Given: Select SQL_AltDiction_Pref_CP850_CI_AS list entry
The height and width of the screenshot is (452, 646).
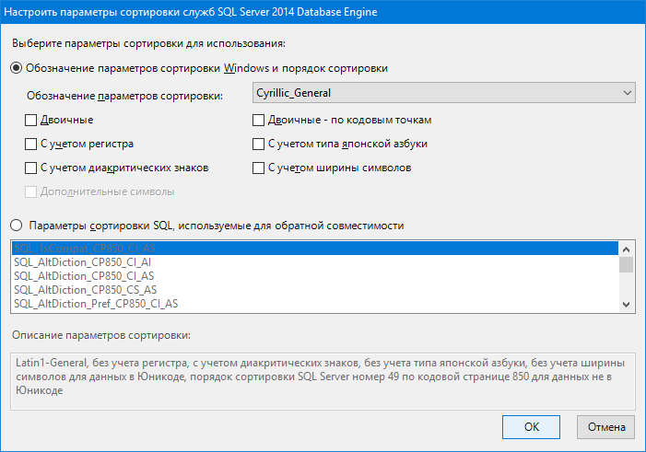Looking at the screenshot, I should [96, 304].
